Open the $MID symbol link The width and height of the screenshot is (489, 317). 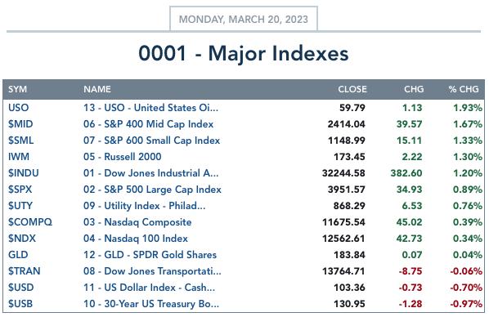[x=20, y=124]
